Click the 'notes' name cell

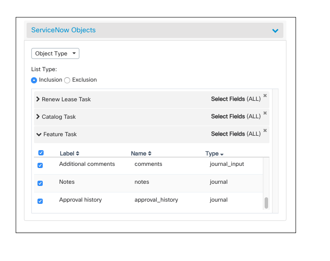tap(142, 182)
